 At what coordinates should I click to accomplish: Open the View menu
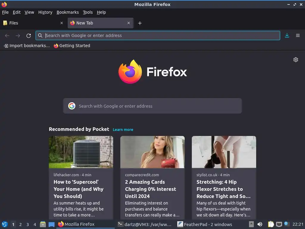[x=29, y=12]
